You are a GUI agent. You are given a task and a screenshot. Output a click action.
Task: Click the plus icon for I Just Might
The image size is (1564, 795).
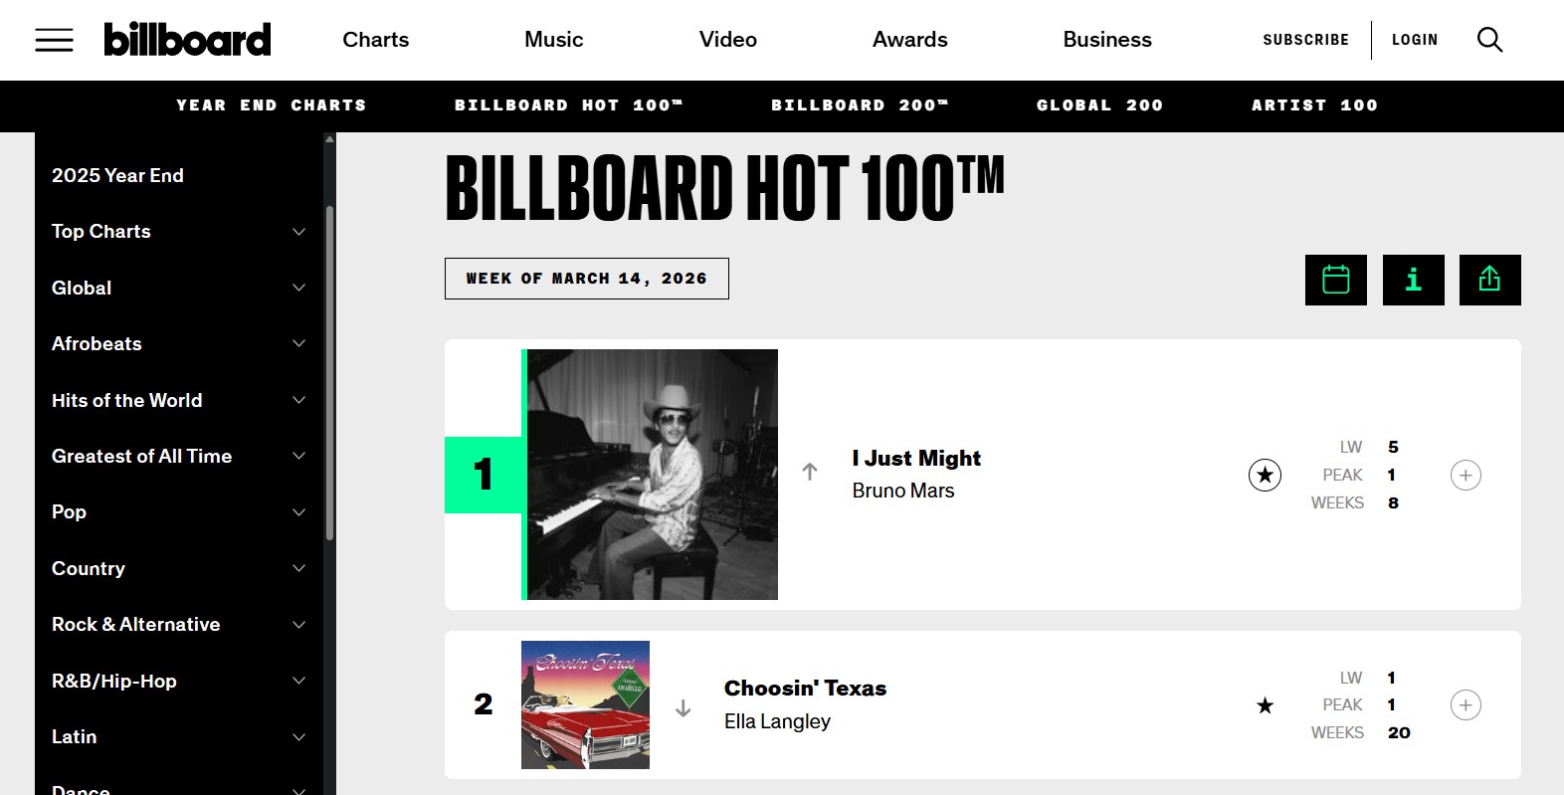click(x=1466, y=475)
